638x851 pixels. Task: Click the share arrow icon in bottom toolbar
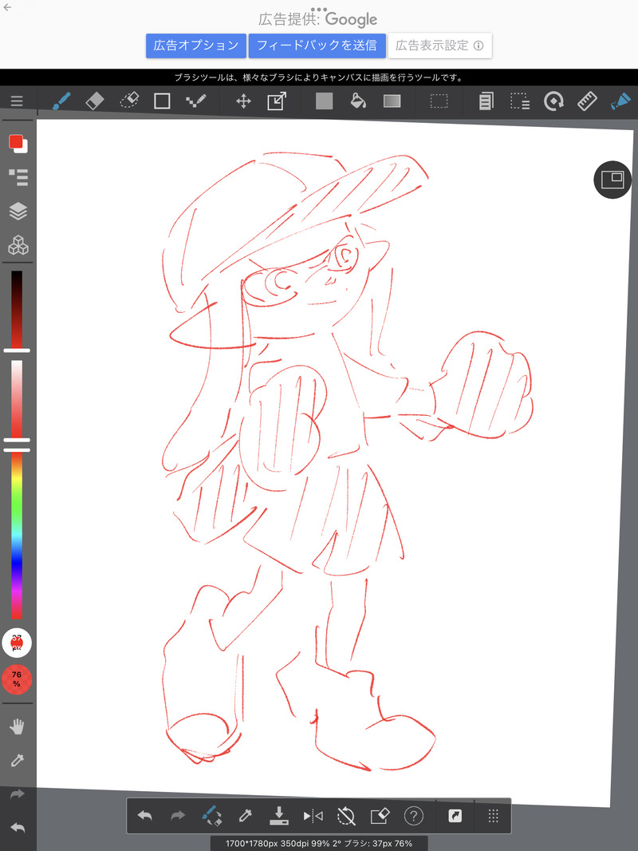click(455, 816)
